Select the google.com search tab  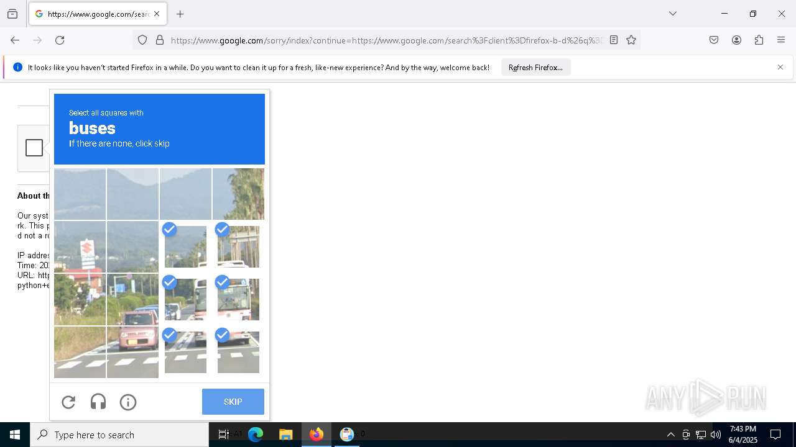coord(98,14)
